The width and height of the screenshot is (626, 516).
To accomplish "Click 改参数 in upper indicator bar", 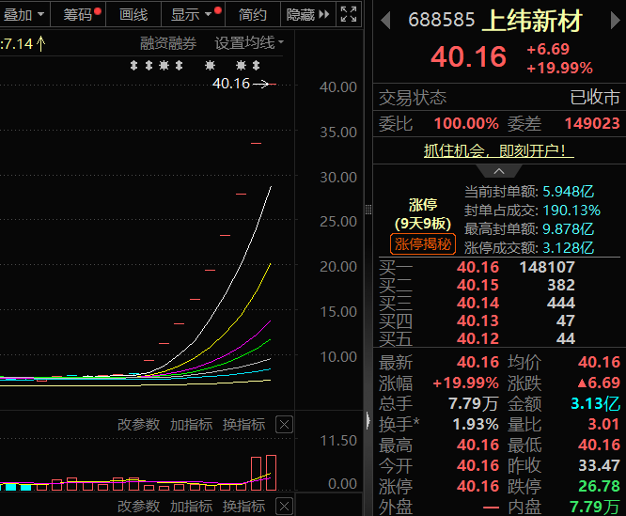I will point(138,424).
